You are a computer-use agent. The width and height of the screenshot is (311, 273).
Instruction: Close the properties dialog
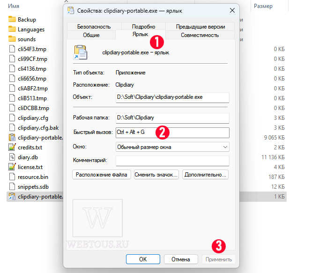(x=232, y=10)
